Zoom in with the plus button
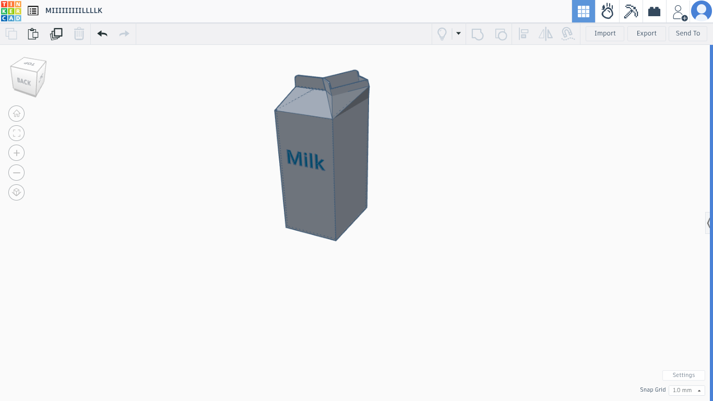The height and width of the screenshot is (401, 713). click(17, 153)
